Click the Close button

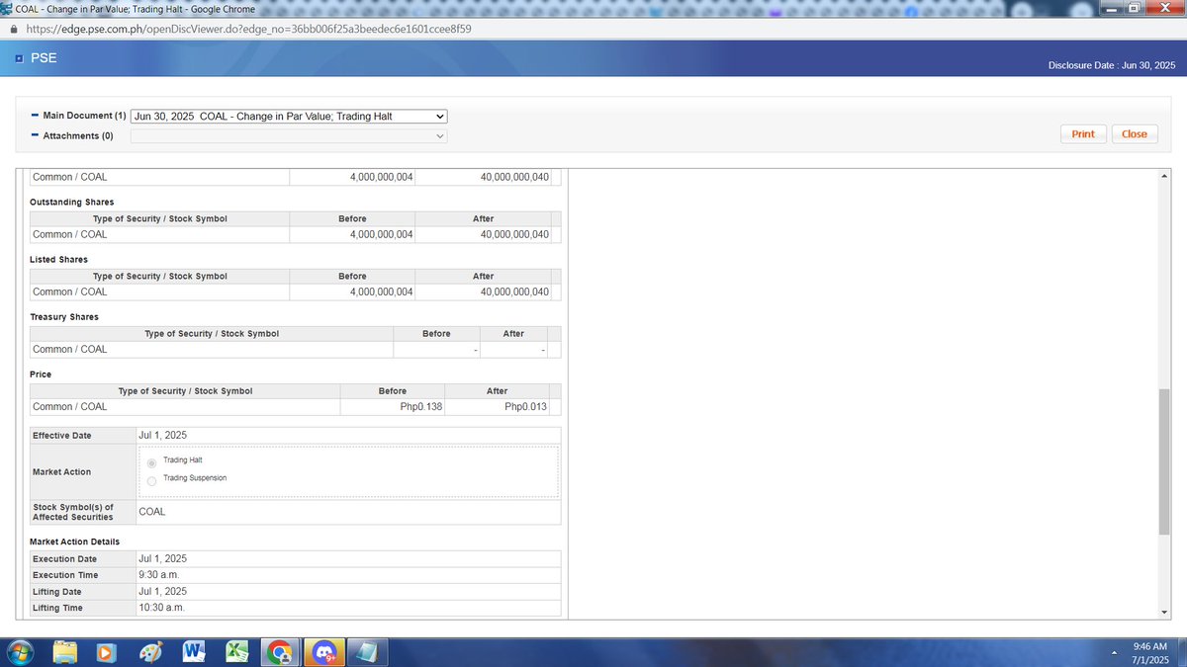(1135, 134)
